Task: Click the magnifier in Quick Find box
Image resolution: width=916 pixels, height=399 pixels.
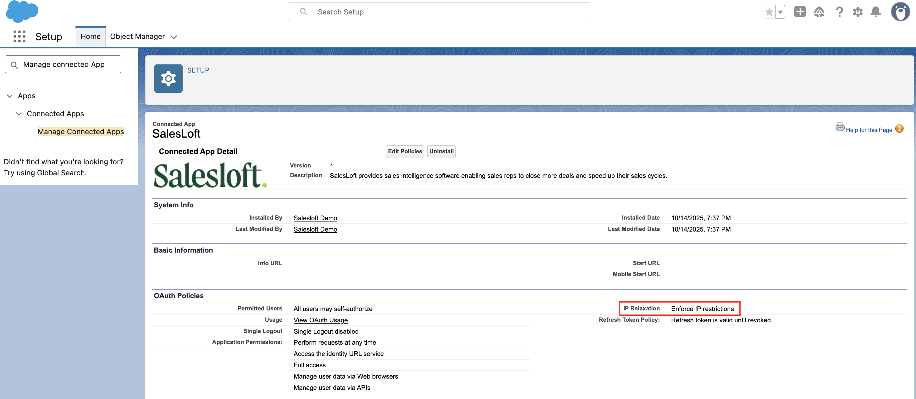Action: pyautogui.click(x=14, y=65)
